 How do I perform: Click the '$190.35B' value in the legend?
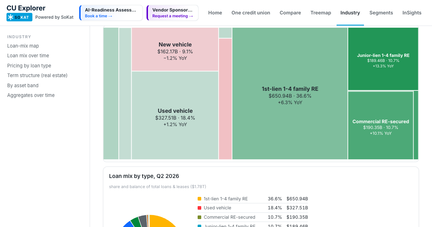(x=297, y=217)
